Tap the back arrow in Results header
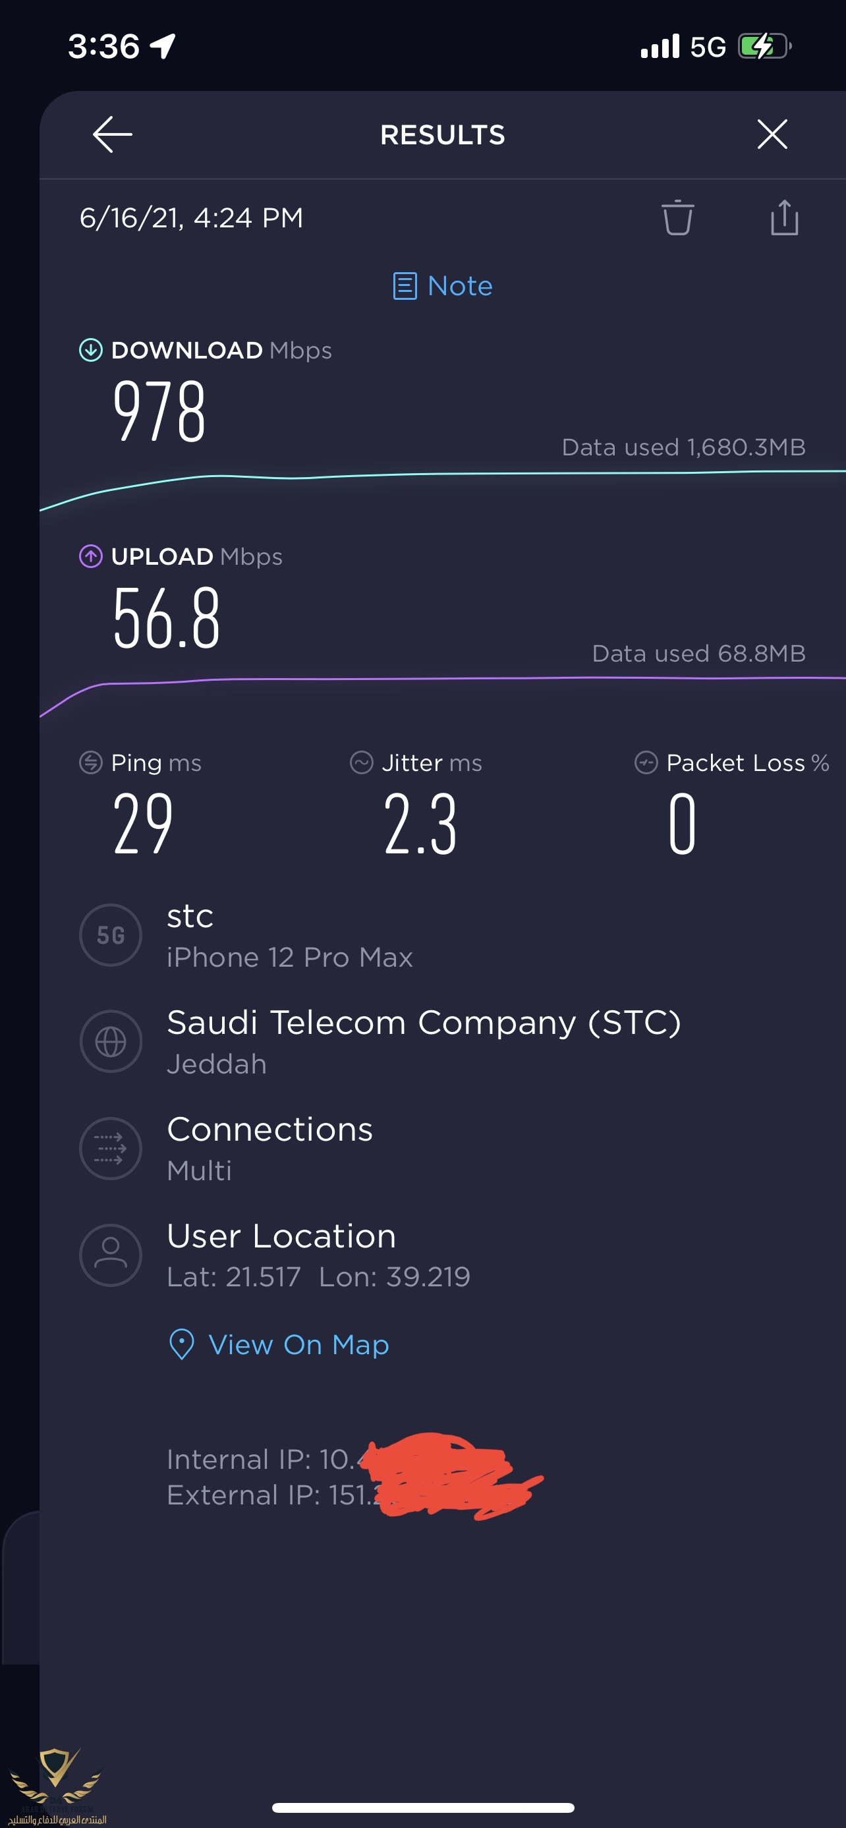Image resolution: width=846 pixels, height=1828 pixels. pyautogui.click(x=112, y=135)
